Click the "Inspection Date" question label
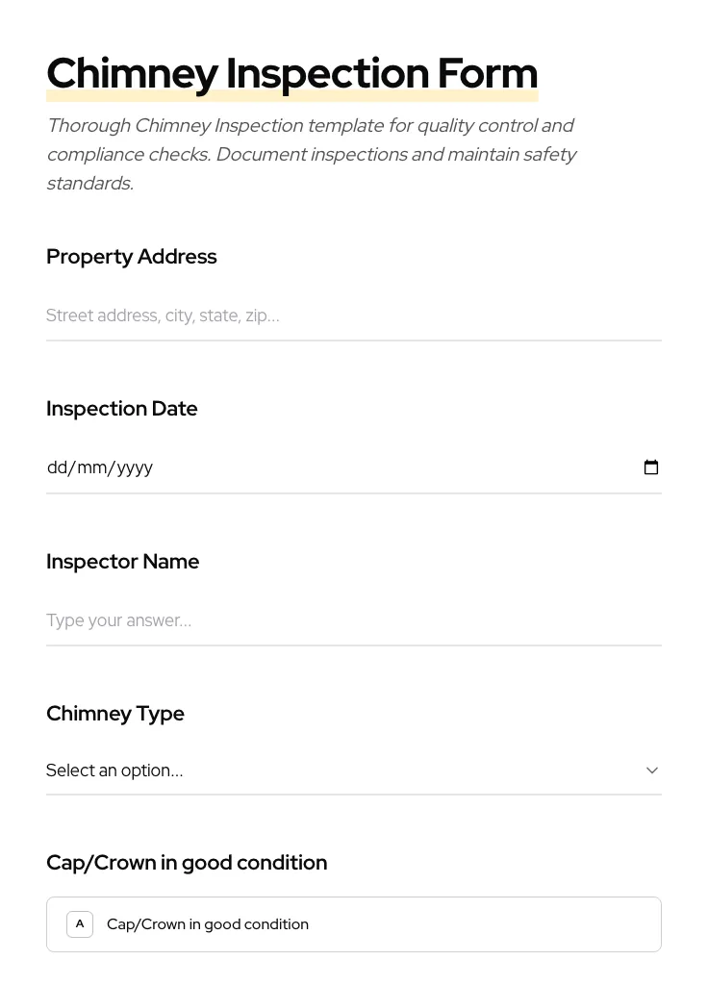The height and width of the screenshot is (985, 708). click(x=122, y=409)
